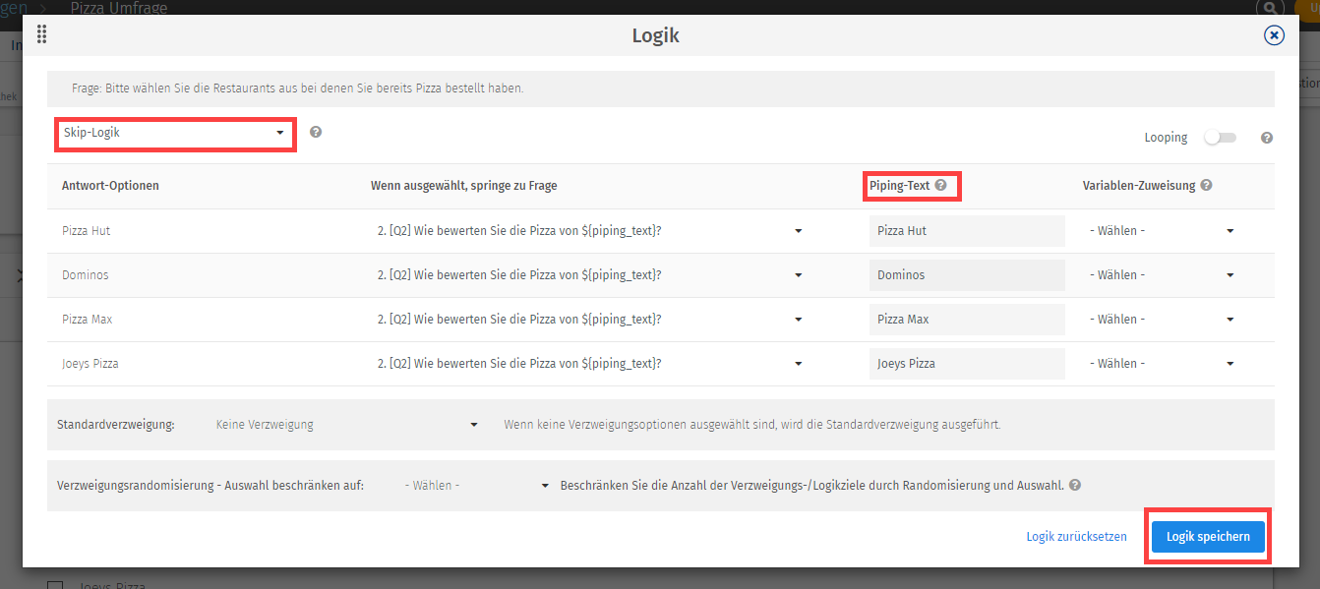Screen dimensions: 1320x589
Task: Save logic with Logik speichern button
Action: tap(1207, 536)
